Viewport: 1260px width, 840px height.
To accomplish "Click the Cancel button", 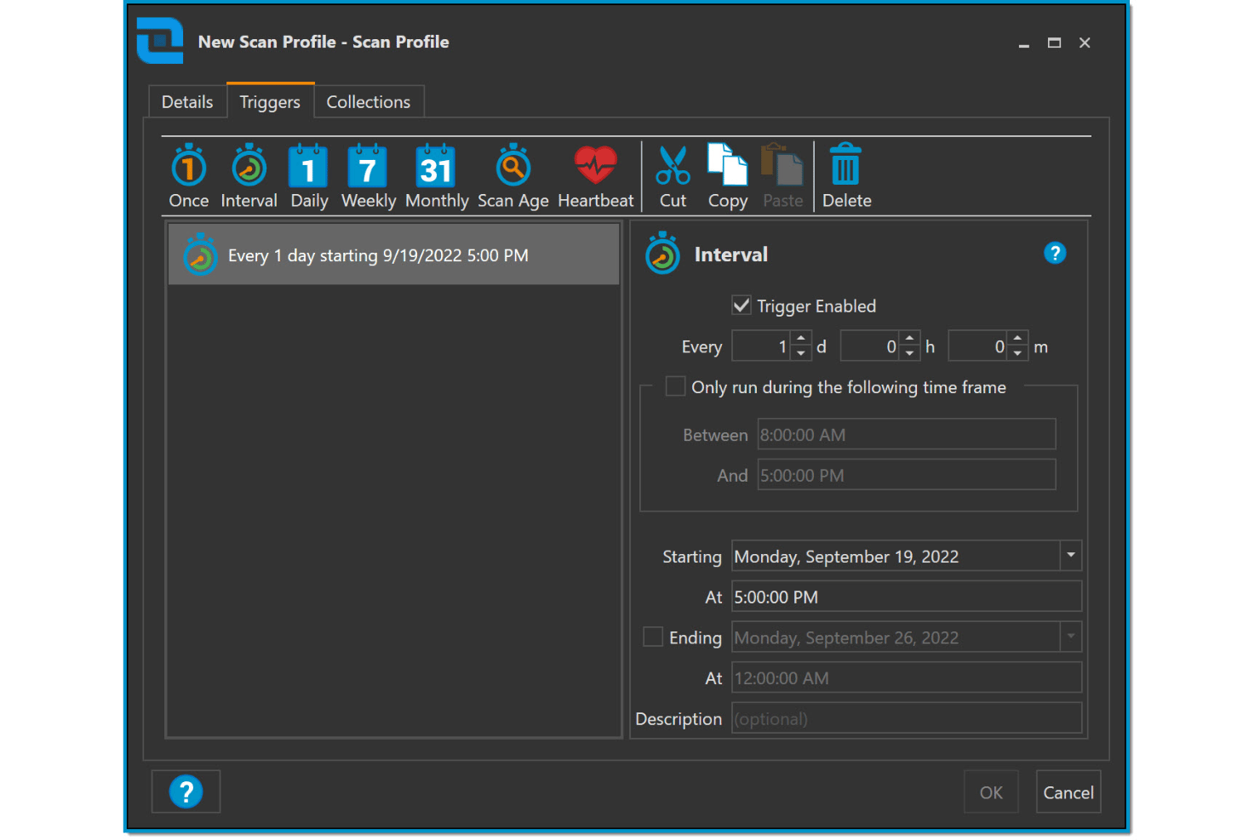I will coord(1068,792).
